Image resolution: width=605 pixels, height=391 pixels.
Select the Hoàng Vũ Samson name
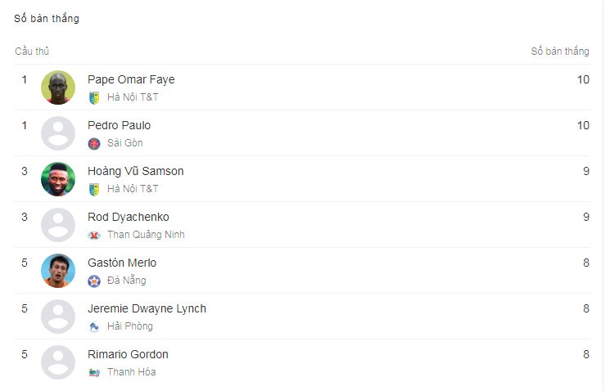[x=136, y=171]
